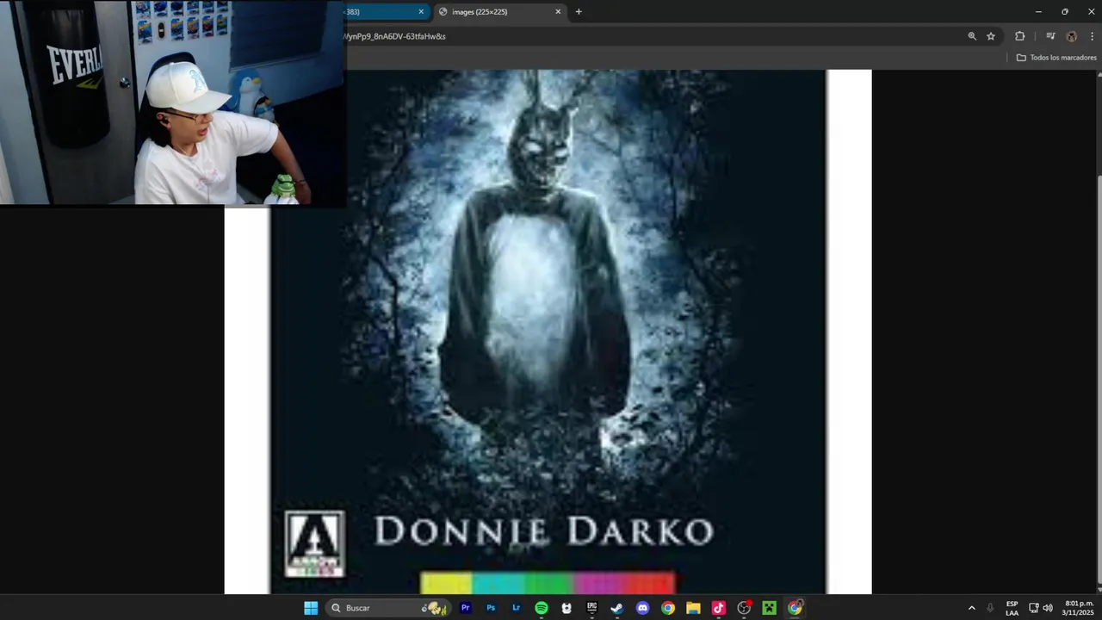
Task: Open the white mascot app after Spotify
Action: point(566,608)
